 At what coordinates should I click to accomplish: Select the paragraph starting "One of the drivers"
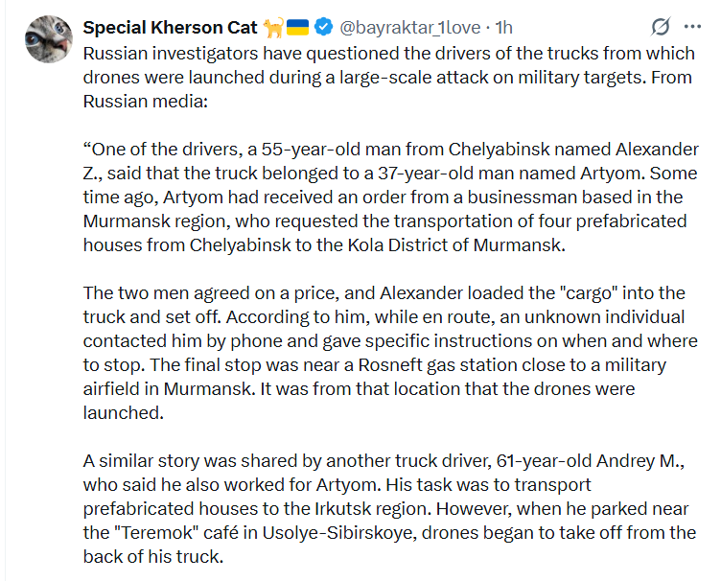(x=391, y=198)
